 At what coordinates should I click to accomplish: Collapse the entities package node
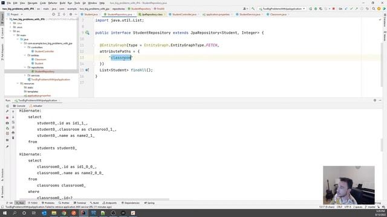coord(25,55)
